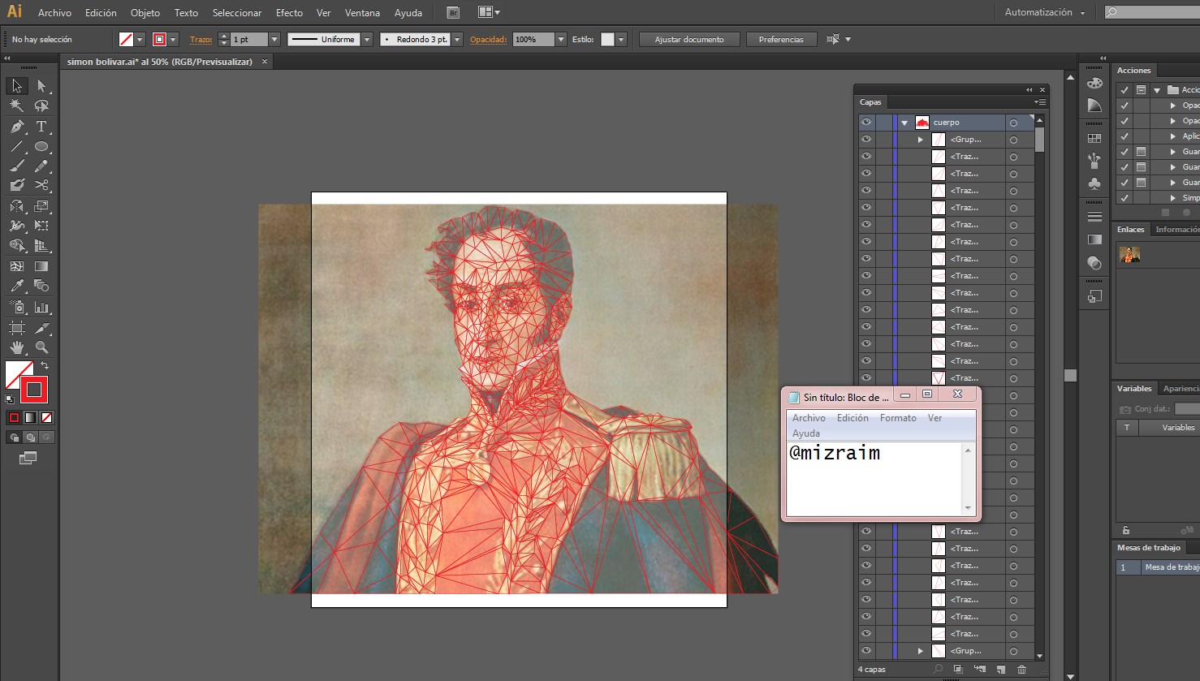The width and height of the screenshot is (1200, 681).
Task: Toggle visibility of bottom <Grup...> sublayer
Action: point(866,651)
